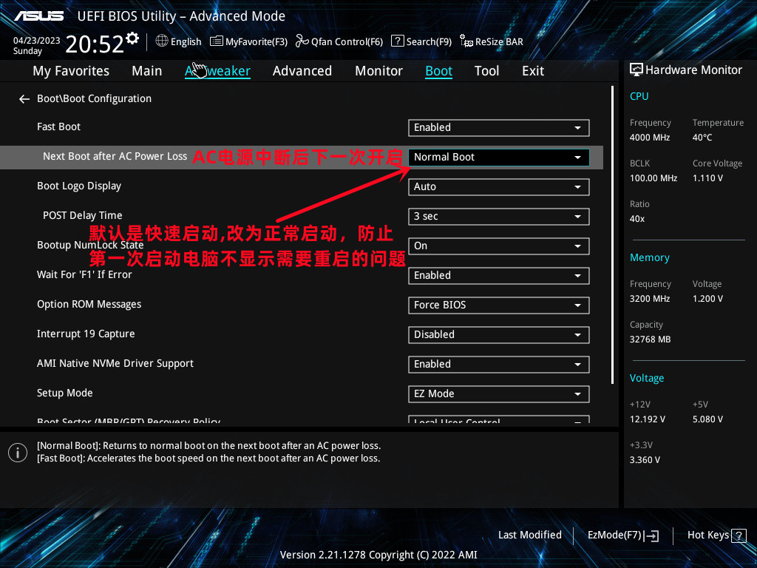Click the Memory heading in Hardware Monitor
Screen dimensions: 757x568
click(x=650, y=258)
